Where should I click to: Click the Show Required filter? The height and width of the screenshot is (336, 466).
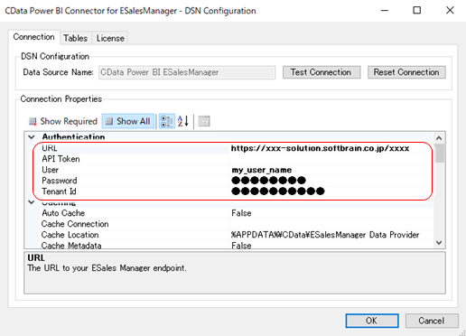click(63, 121)
